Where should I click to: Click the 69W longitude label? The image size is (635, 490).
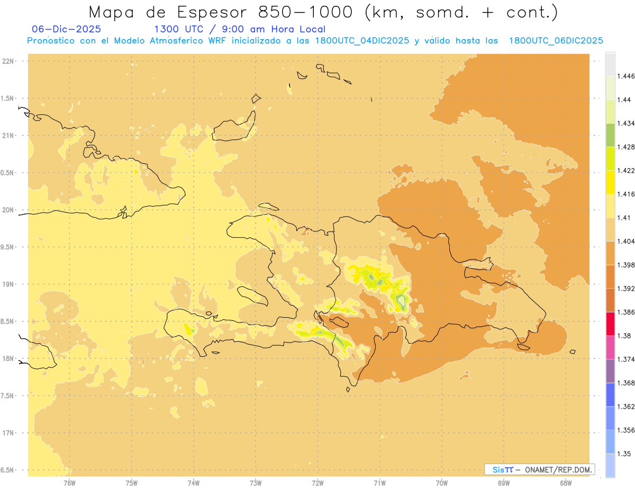click(x=504, y=483)
